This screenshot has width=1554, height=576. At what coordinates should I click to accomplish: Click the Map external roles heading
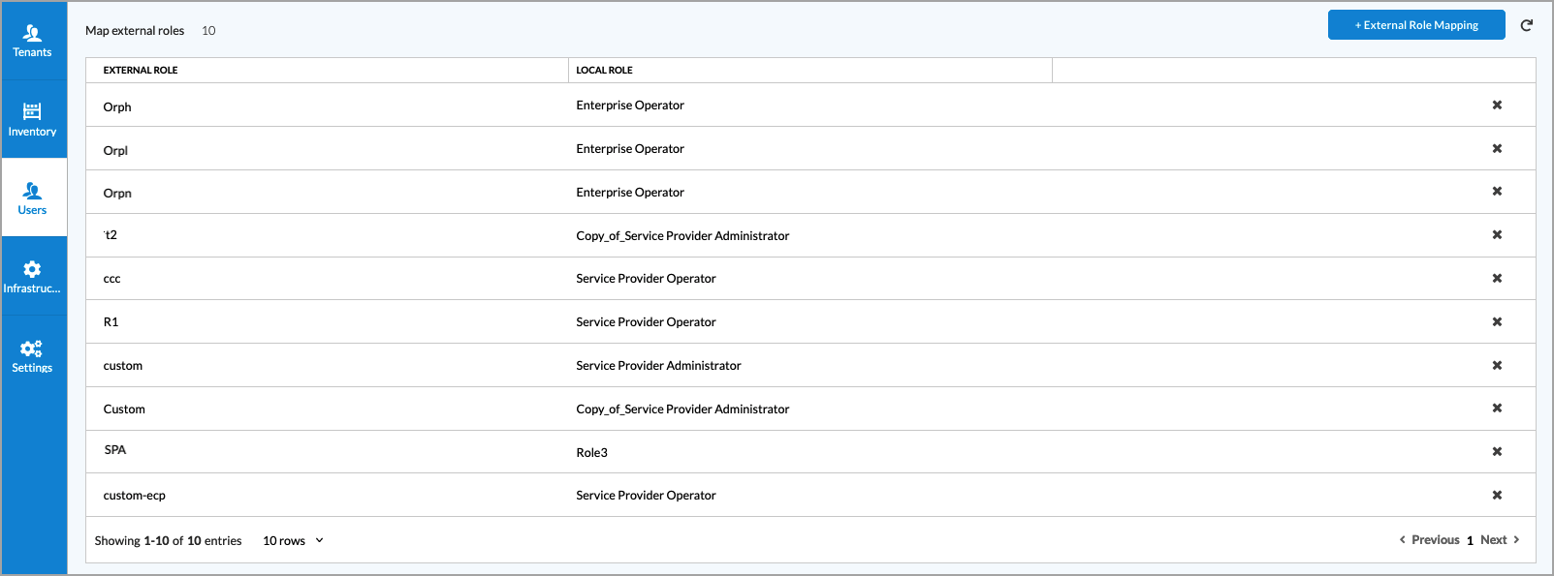[x=135, y=30]
